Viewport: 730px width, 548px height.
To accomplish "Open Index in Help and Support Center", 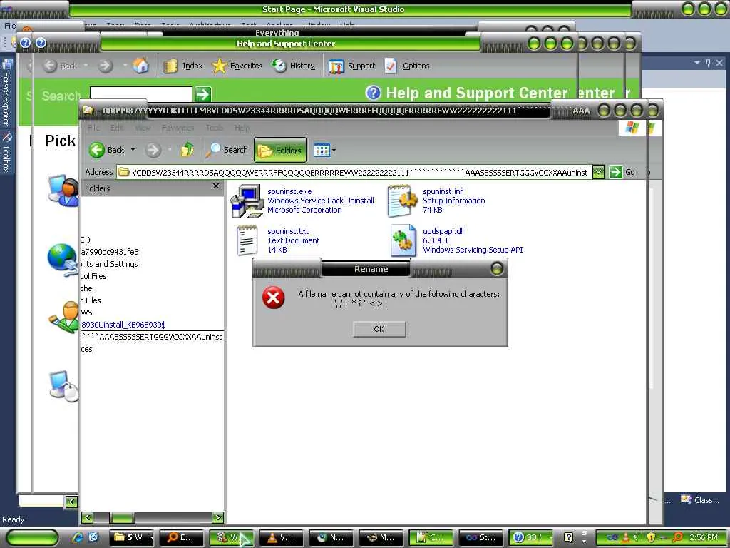I will [x=183, y=66].
